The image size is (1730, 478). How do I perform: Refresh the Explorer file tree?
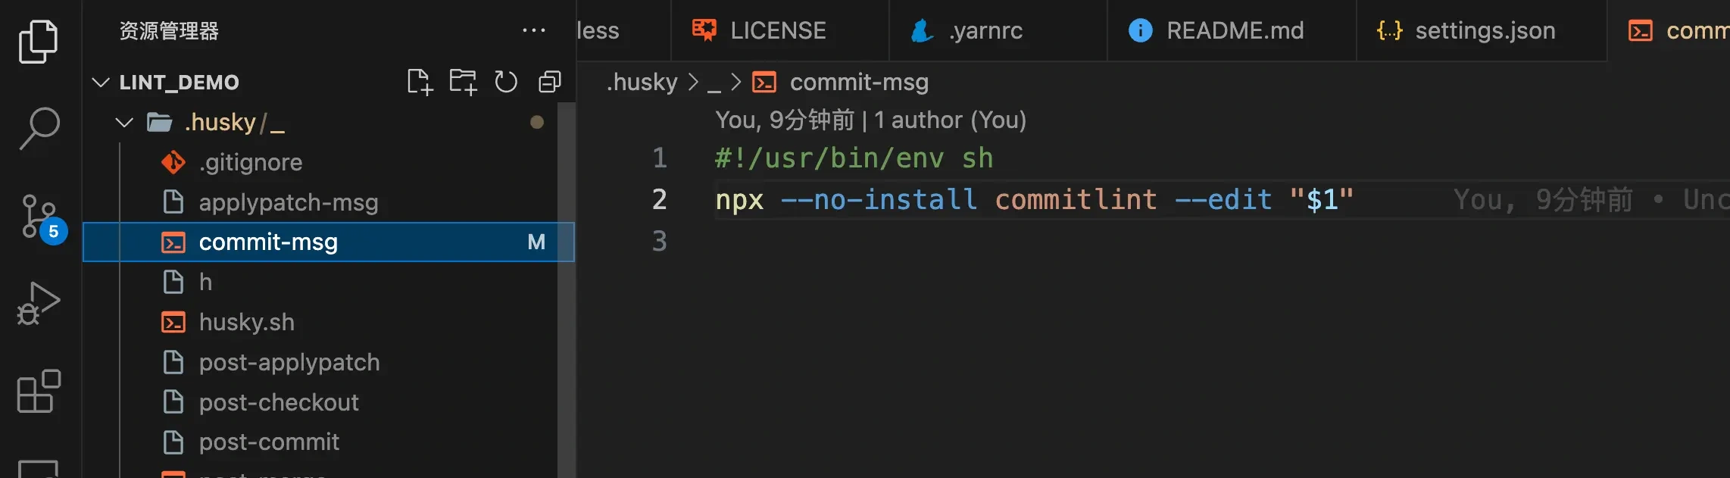506,82
